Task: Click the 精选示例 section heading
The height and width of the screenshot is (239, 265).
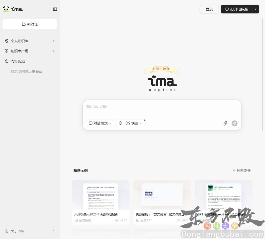Action: click(80, 170)
